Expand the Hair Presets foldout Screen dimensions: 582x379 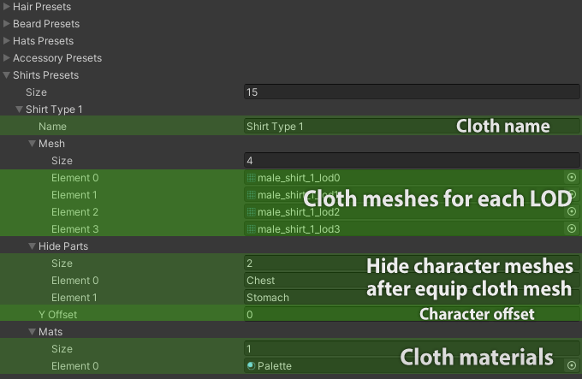click(x=7, y=7)
